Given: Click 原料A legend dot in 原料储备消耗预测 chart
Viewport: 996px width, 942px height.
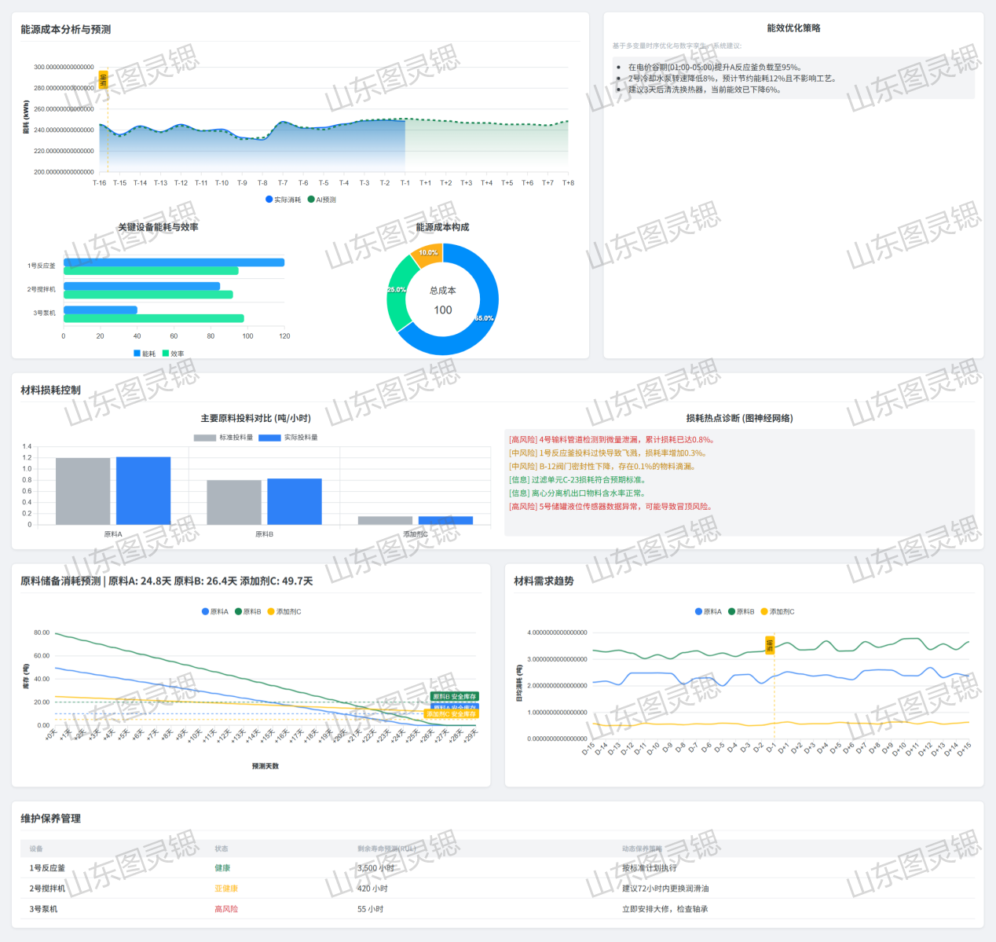Looking at the screenshot, I should tap(206, 611).
